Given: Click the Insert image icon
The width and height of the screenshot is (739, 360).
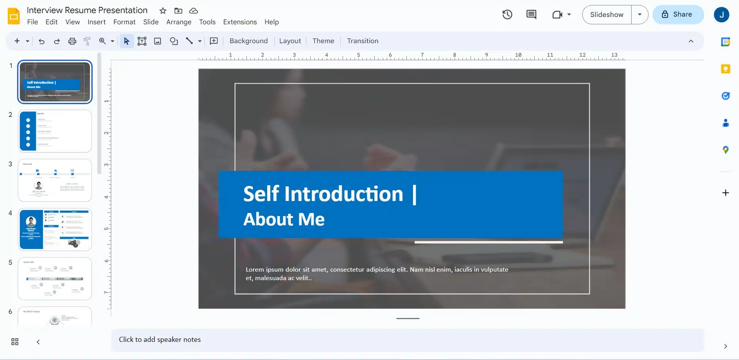Looking at the screenshot, I should pos(158,41).
